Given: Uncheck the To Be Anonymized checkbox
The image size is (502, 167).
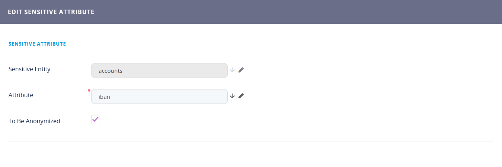Looking at the screenshot, I should 95,119.
